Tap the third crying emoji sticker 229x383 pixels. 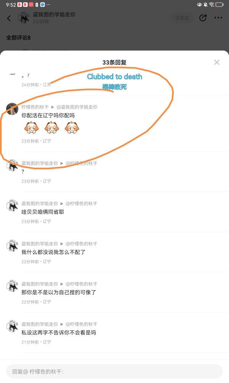72,128
